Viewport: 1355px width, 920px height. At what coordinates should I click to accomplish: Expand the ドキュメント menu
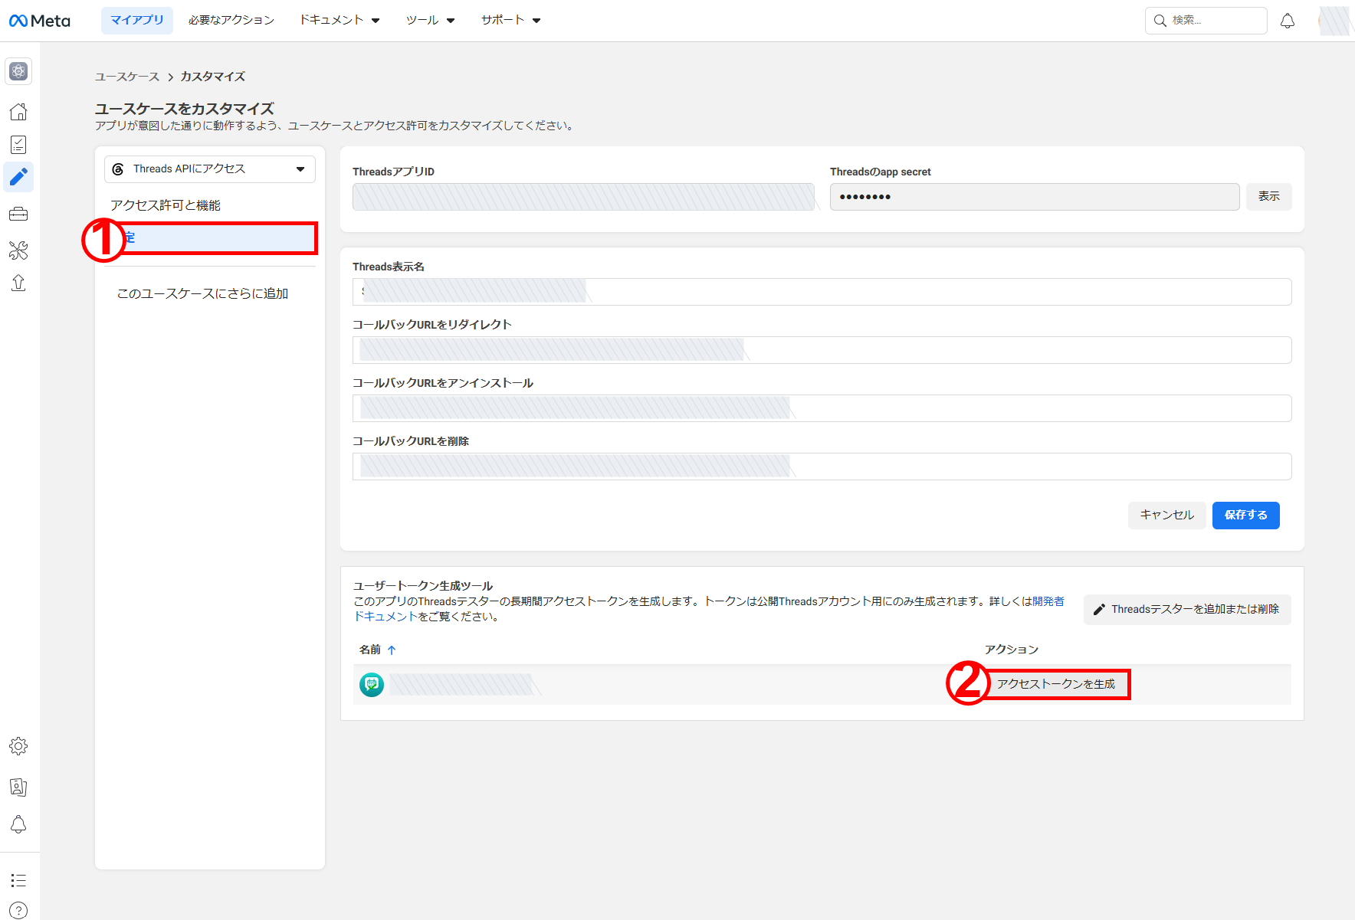click(x=340, y=21)
